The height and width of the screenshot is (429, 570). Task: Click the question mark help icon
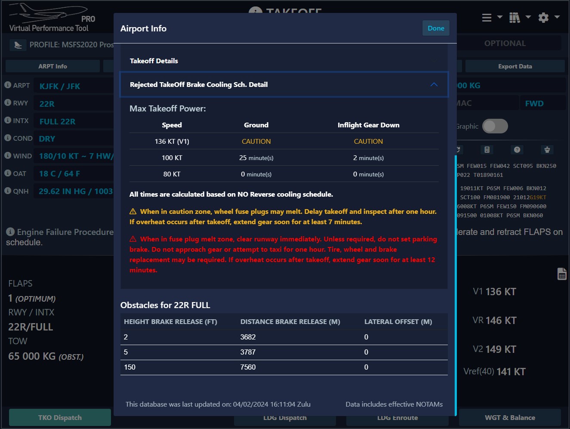517,150
